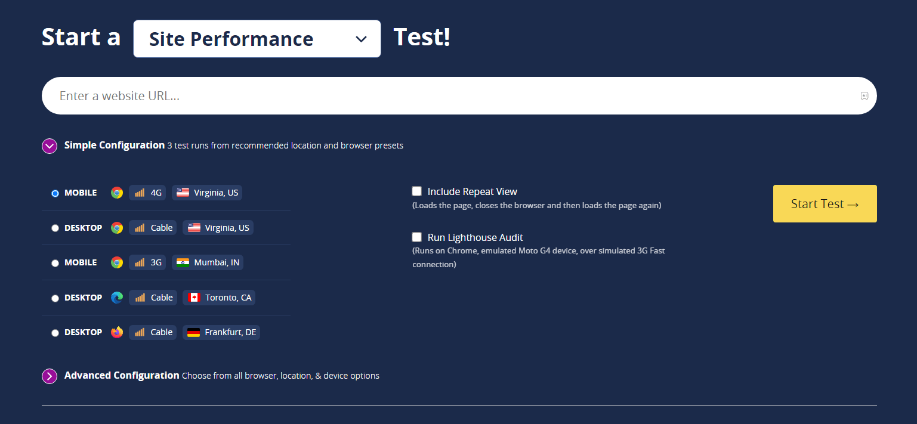Click the India flag beside Mumbai, IN

pos(183,262)
